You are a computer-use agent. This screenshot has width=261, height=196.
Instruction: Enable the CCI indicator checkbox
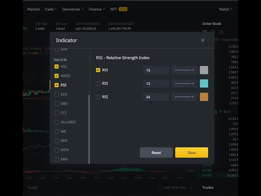click(57, 113)
